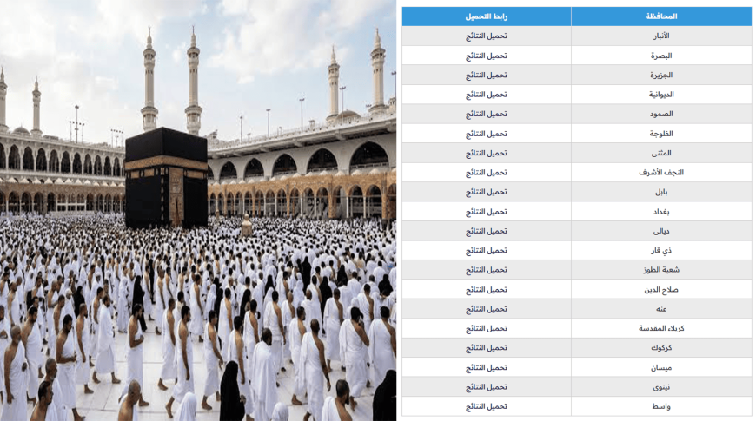This screenshot has width=756, height=421.
Task: Select the المثنى governorate cell
Action: point(661,153)
